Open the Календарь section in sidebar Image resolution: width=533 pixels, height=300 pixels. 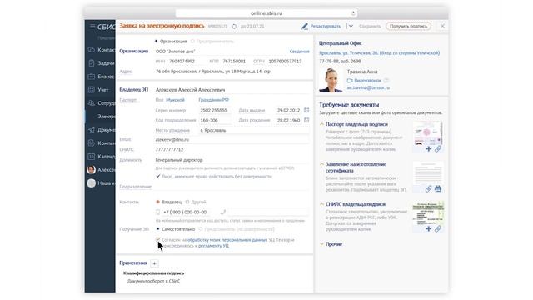coord(107,157)
